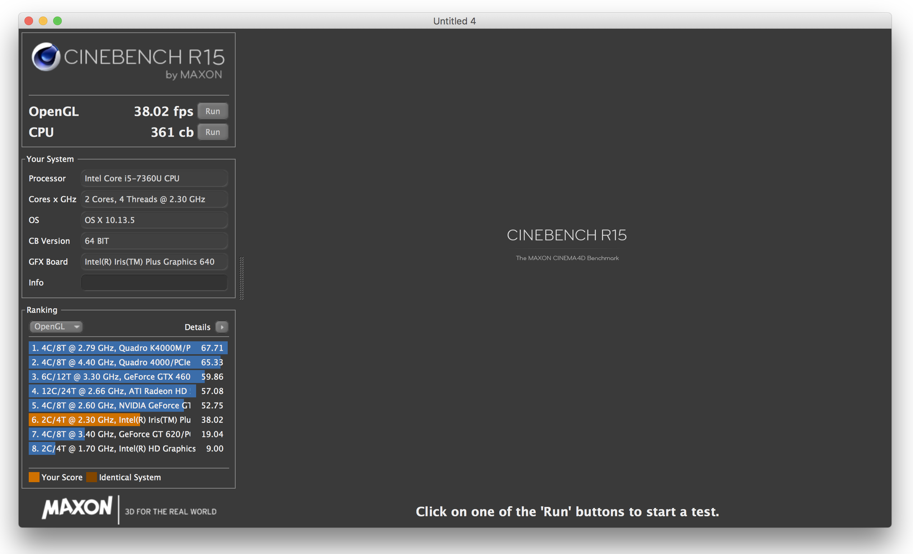Click into the Info input field
The image size is (913, 554).
(x=154, y=282)
